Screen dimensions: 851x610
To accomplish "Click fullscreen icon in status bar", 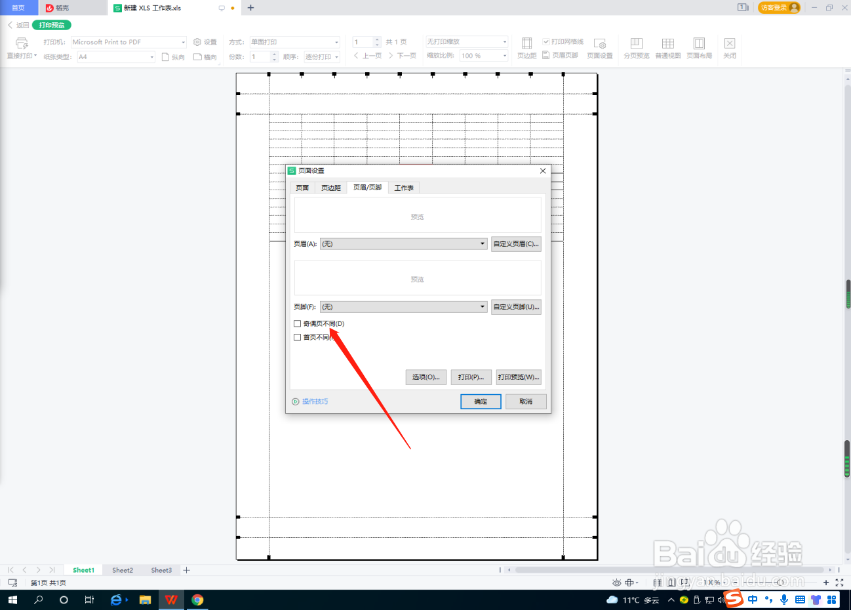I will (x=839, y=582).
